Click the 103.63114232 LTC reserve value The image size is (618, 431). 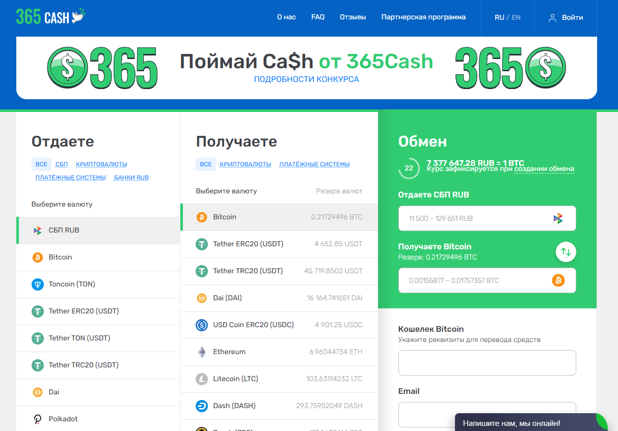tap(334, 379)
